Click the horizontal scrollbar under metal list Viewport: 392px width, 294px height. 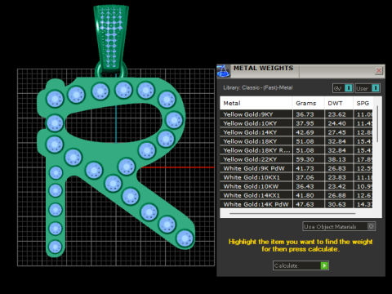pyautogui.click(x=292, y=214)
